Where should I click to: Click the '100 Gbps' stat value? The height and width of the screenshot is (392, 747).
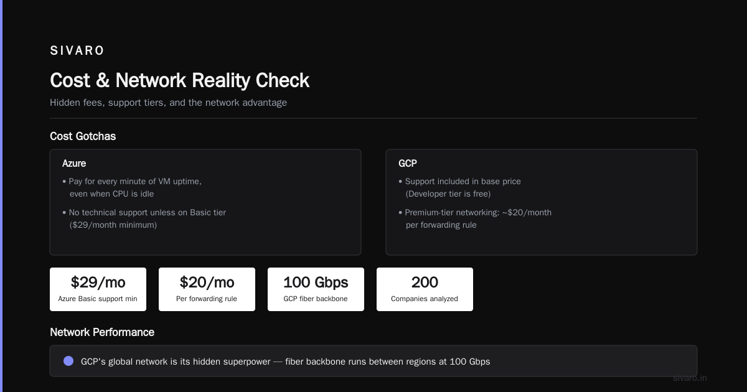pyautogui.click(x=316, y=282)
